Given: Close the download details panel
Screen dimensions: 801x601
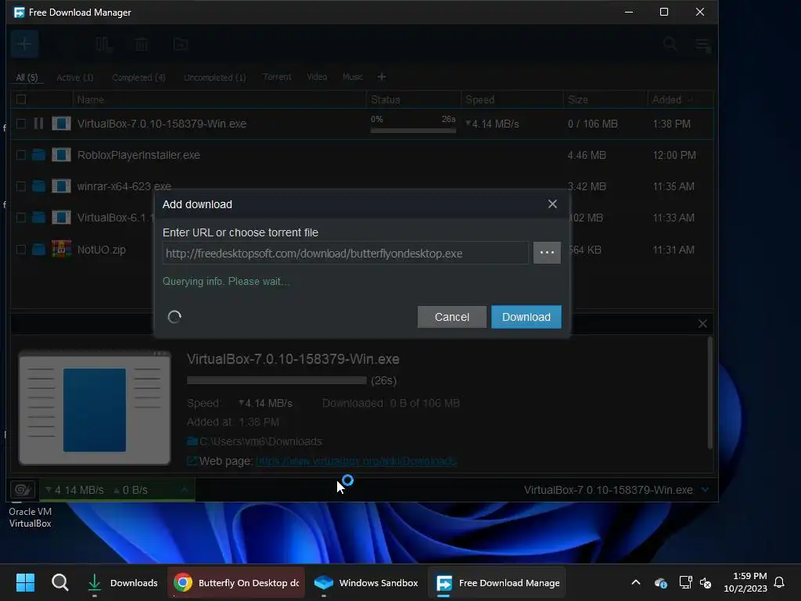Looking at the screenshot, I should point(702,323).
